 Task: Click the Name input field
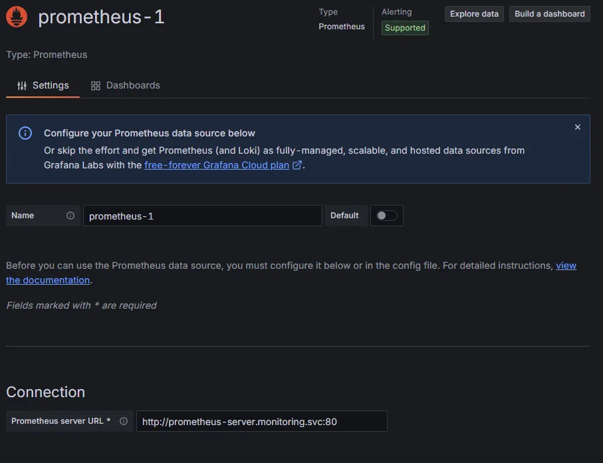202,216
